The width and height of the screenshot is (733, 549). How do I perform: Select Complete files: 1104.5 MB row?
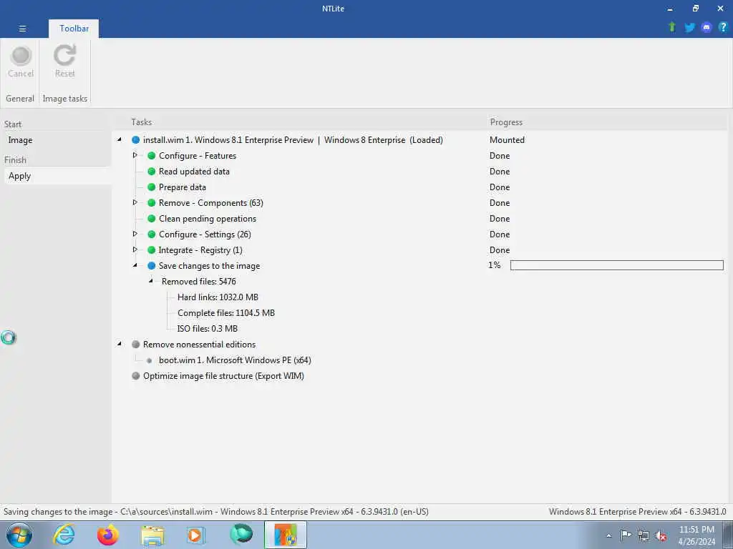(x=226, y=313)
